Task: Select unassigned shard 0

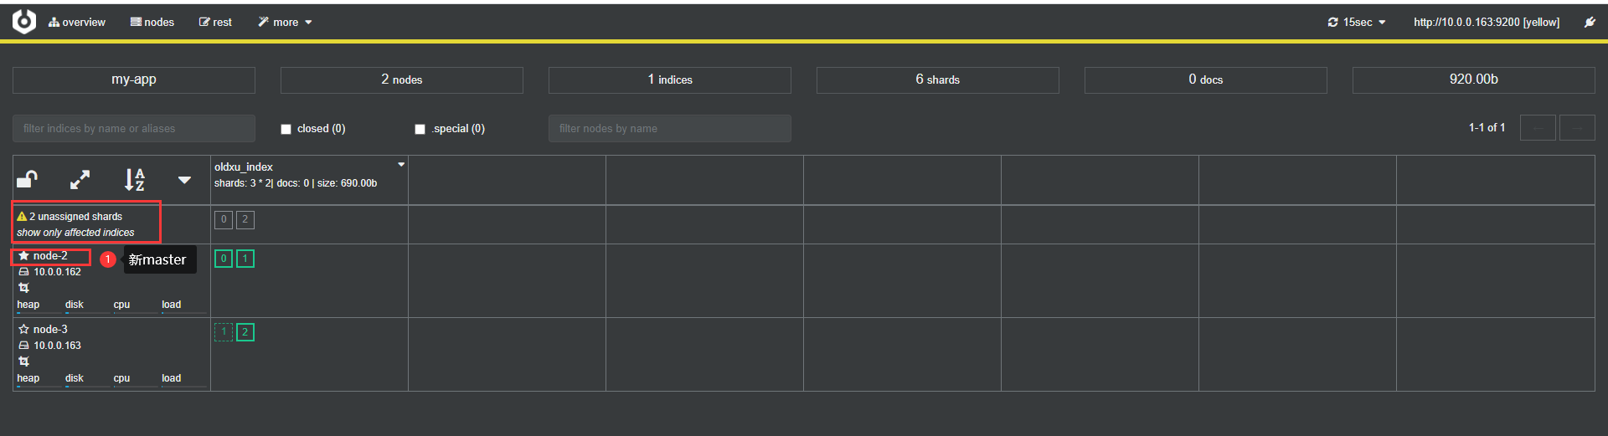Action: tap(224, 220)
